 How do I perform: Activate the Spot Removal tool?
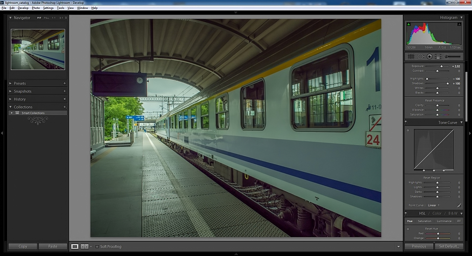click(x=420, y=56)
